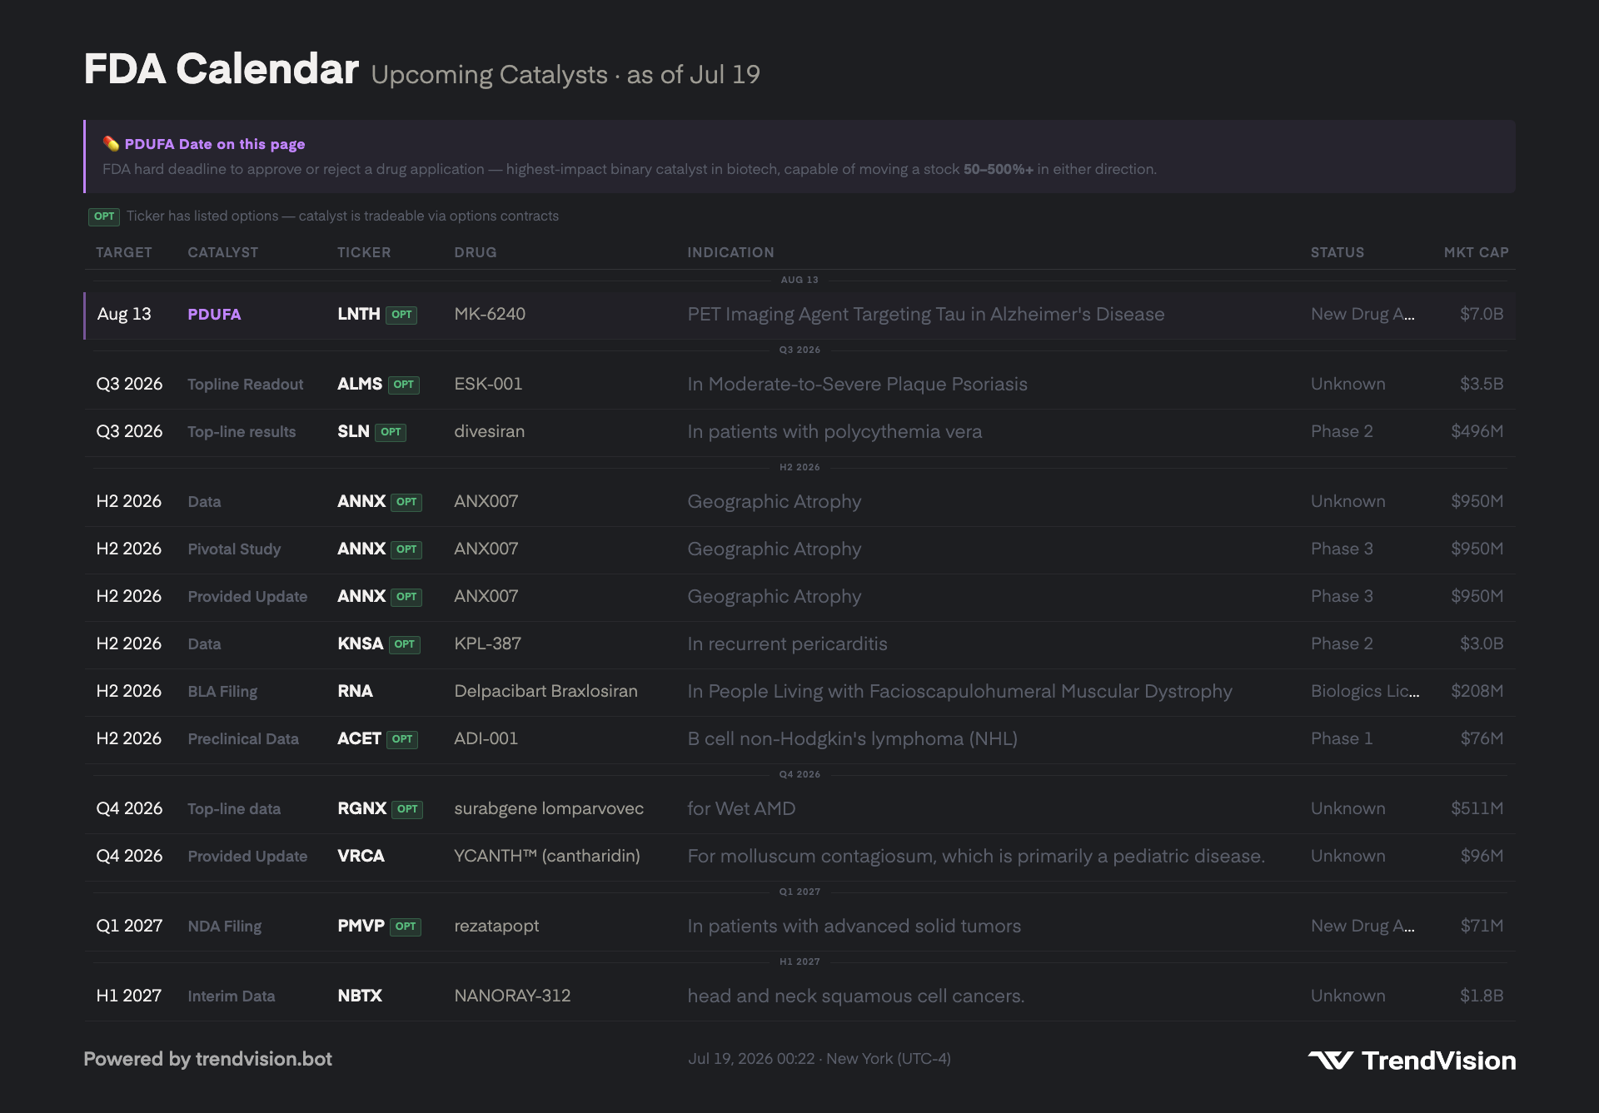
Task: Click the Pivotal Study catalyst
Action: tap(234, 549)
